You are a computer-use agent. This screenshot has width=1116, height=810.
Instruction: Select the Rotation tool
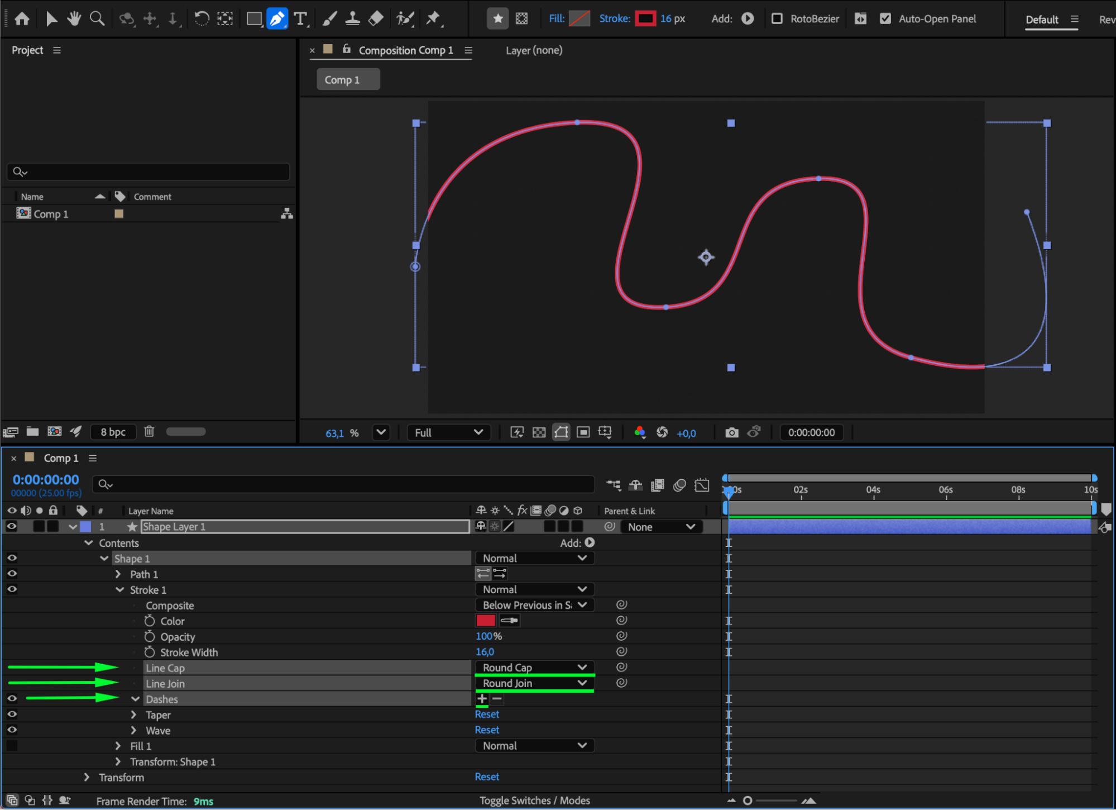click(x=202, y=19)
